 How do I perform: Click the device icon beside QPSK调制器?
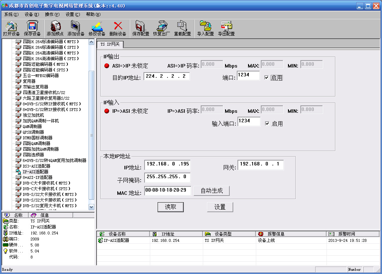(x=18, y=132)
